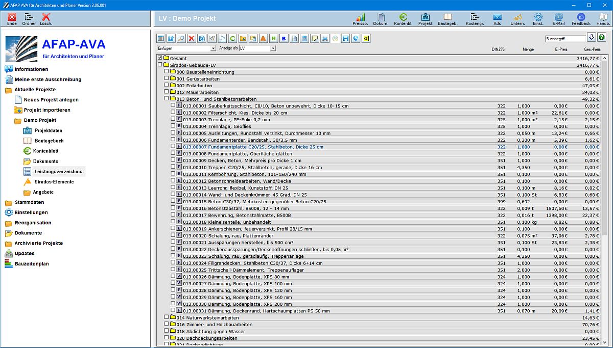This screenshot has width=613, height=348.
Task: Click the camera snapshot toolbar icon
Action: click(201, 38)
